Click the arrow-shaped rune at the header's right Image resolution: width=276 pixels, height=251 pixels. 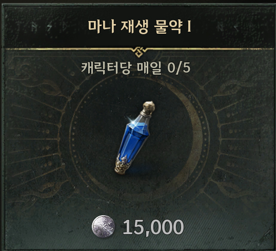(236, 27)
